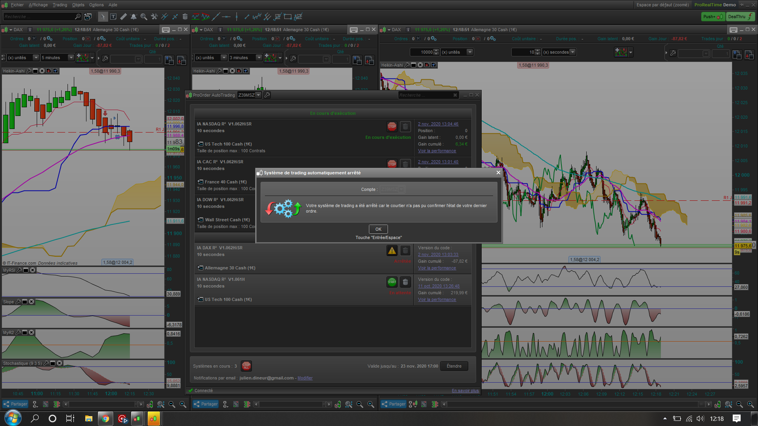The image size is (758, 426).
Task: Click warning icon on IA DAX system
Action: pyautogui.click(x=392, y=250)
